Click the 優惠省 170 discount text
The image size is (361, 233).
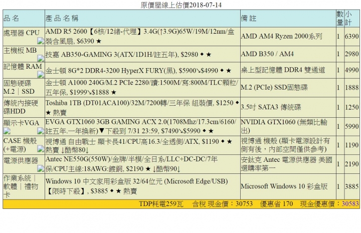276,204
